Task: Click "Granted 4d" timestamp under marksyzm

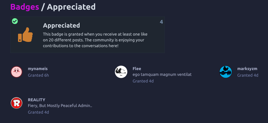Action: pos(248,75)
